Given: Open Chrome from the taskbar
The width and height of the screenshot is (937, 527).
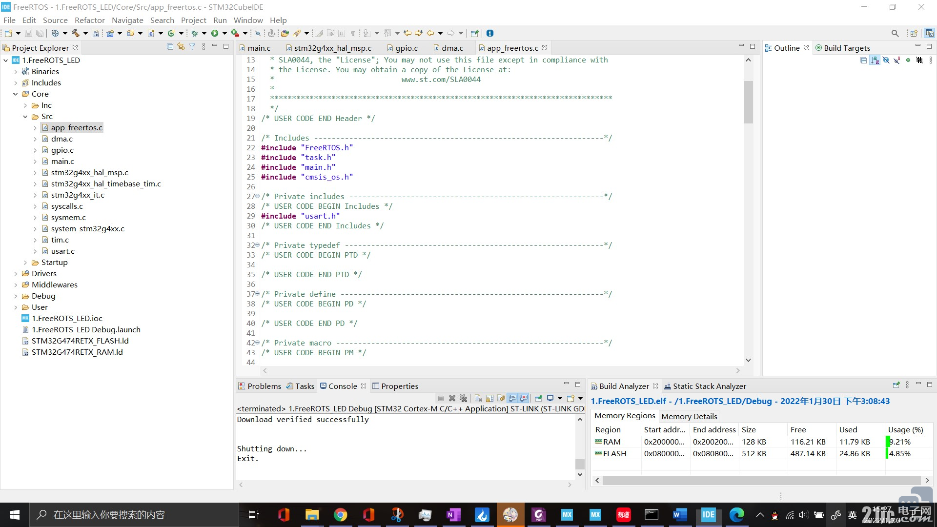Looking at the screenshot, I should (x=340, y=515).
